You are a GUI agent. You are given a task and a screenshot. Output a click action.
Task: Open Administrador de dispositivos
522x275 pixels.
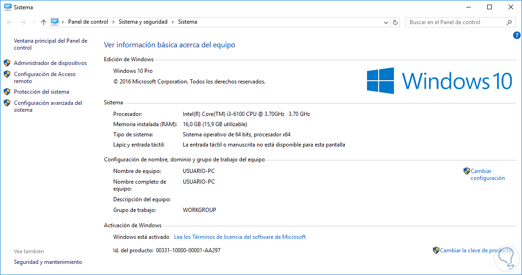(50, 63)
